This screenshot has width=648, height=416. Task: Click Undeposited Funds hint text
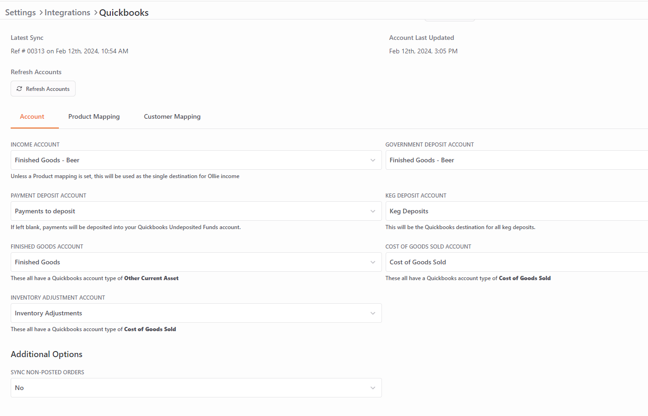tap(126, 227)
